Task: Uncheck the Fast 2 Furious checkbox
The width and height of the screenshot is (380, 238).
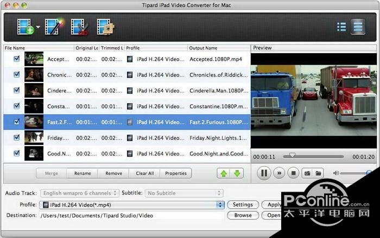Action: [16, 122]
